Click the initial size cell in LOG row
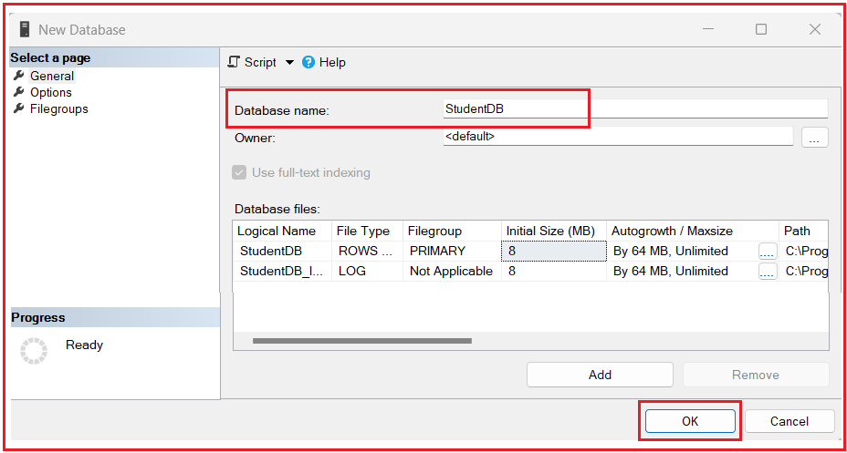Screen dimensions: 847x453 pos(554,272)
